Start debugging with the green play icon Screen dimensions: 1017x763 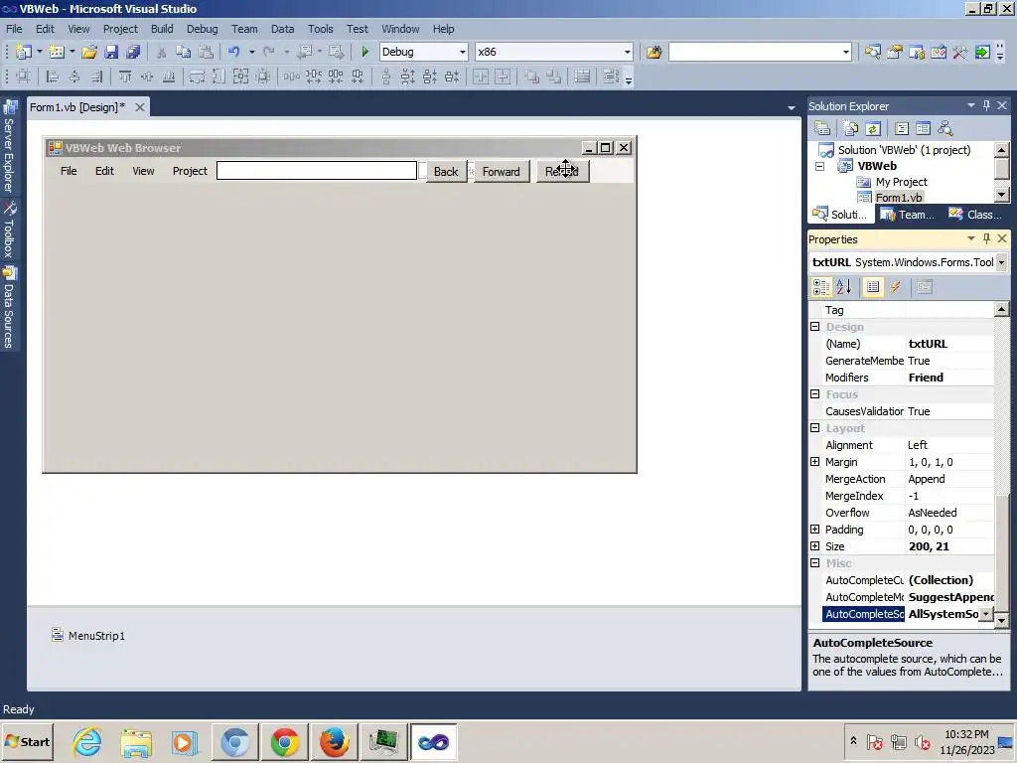click(364, 52)
